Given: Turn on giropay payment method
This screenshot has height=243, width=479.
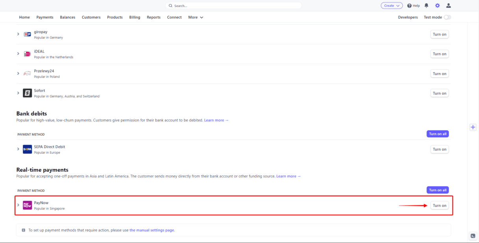Looking at the screenshot, I should (x=440, y=34).
